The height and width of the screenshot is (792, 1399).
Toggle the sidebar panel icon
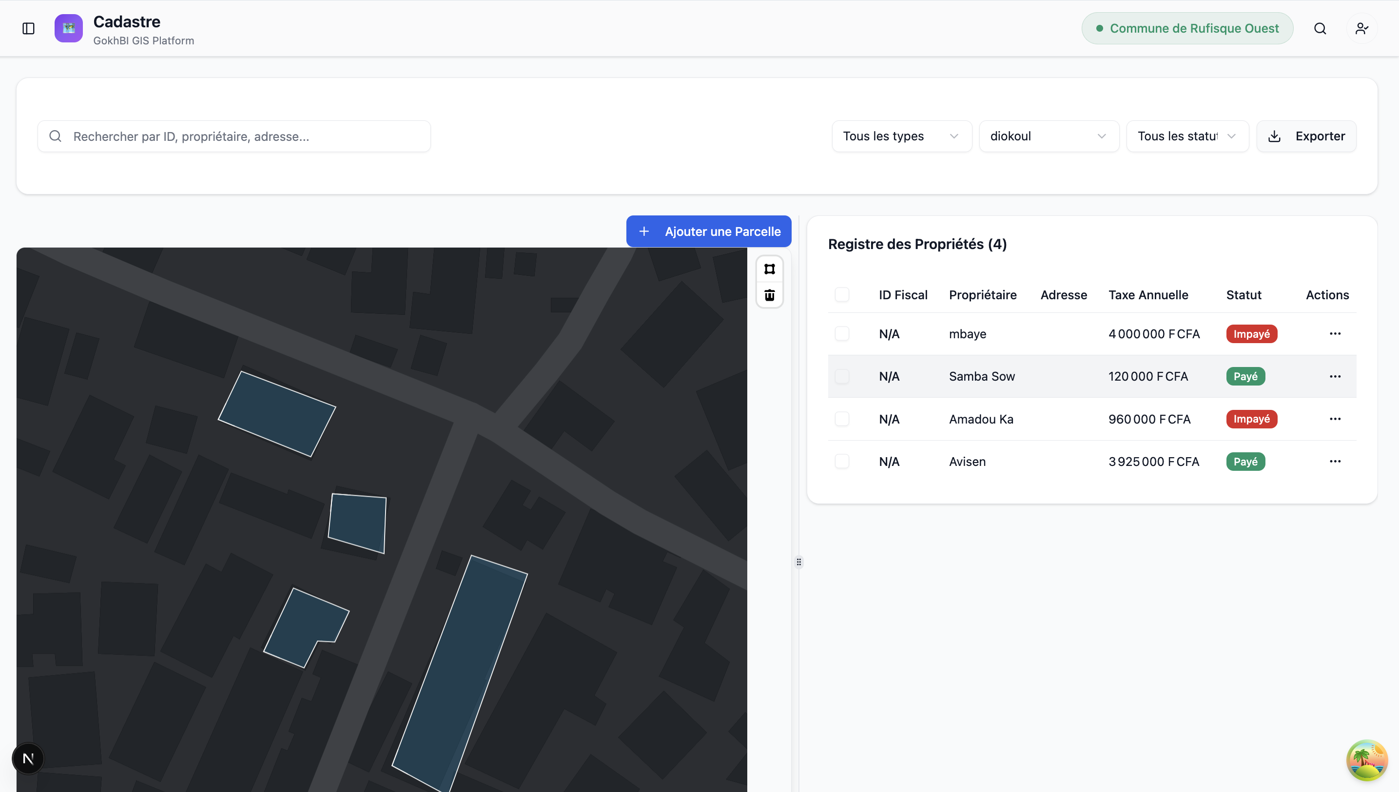pos(28,28)
